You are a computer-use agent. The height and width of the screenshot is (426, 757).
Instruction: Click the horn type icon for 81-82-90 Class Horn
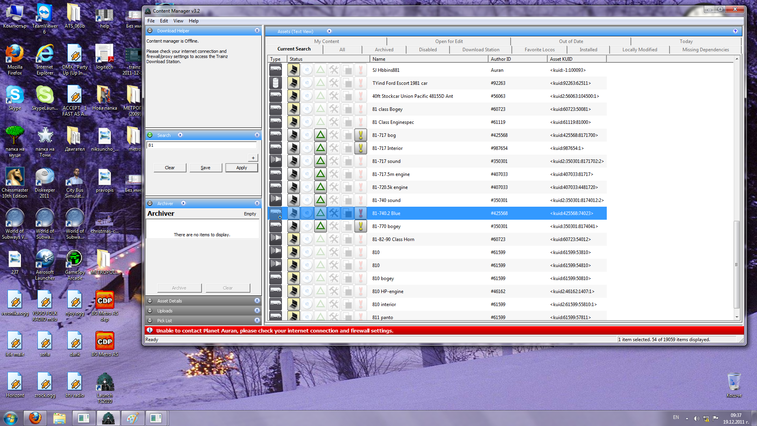point(276,239)
